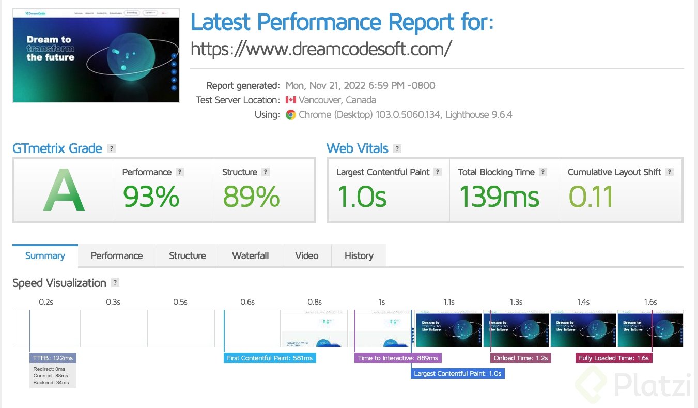Open the Structure tab
The height and width of the screenshot is (408, 698).
coord(188,255)
